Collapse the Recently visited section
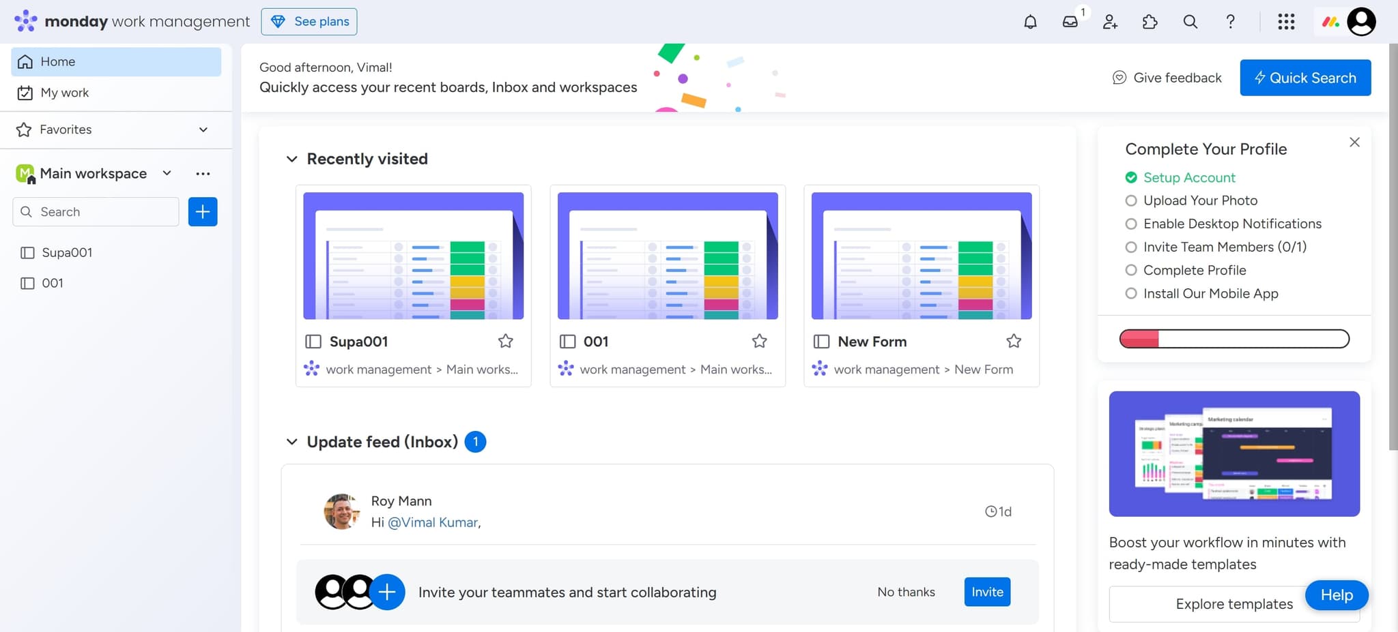The image size is (1398, 632). [292, 159]
